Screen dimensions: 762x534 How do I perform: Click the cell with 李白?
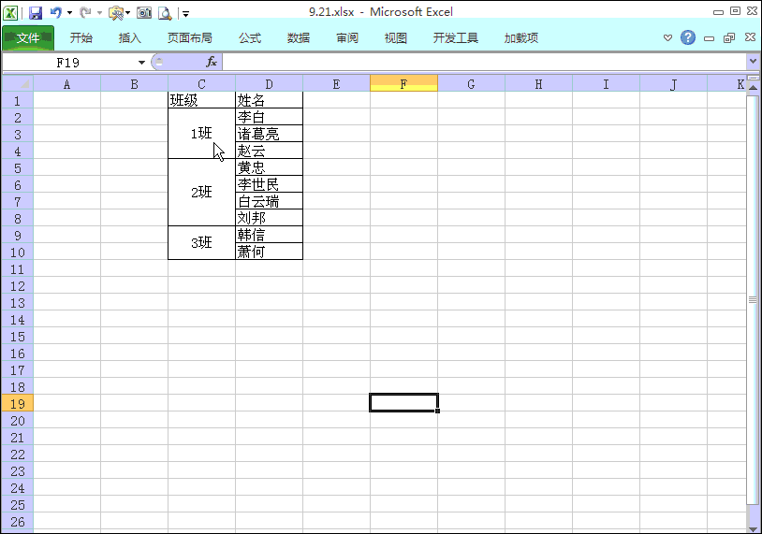[x=269, y=117]
